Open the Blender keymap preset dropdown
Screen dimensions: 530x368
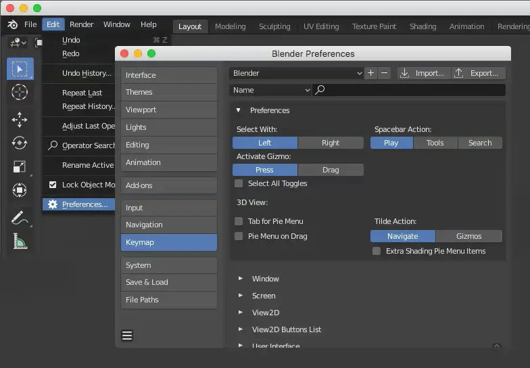[x=296, y=73]
